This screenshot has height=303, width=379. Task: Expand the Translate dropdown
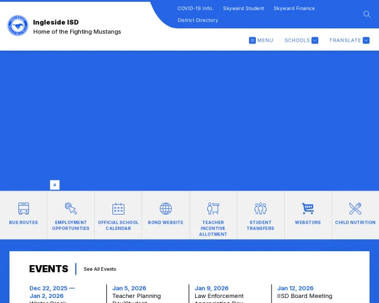click(x=349, y=40)
